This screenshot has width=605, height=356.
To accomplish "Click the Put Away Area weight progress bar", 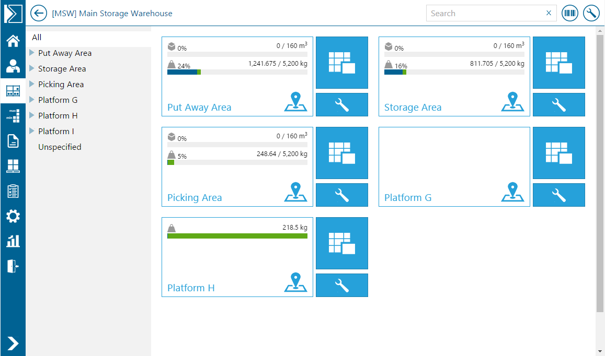I will coord(237,72).
